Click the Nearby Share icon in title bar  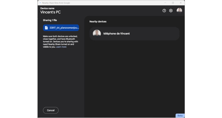pos(40,3)
